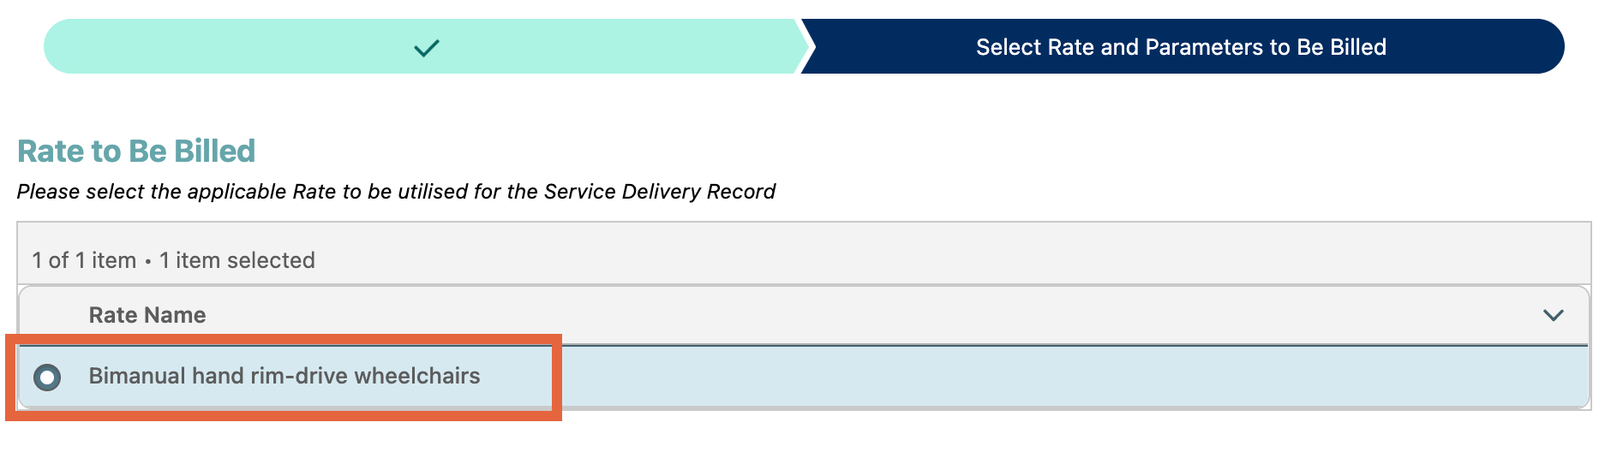Click the "Rate to Be Billed" heading
This screenshot has width=1605, height=452.
(x=136, y=152)
